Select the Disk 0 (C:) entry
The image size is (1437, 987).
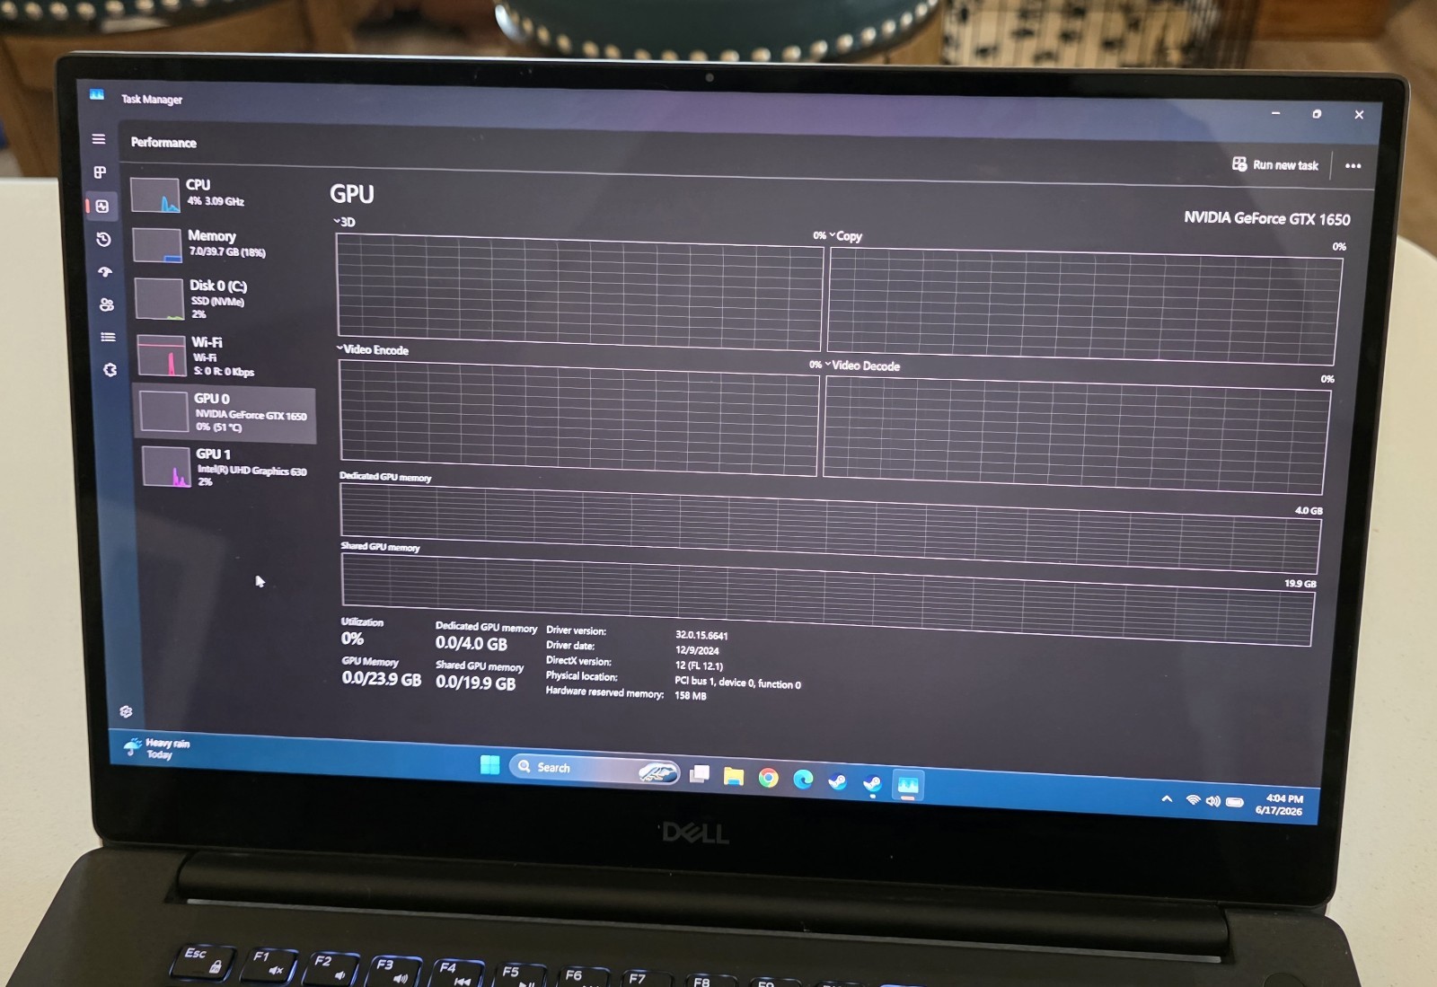point(224,299)
